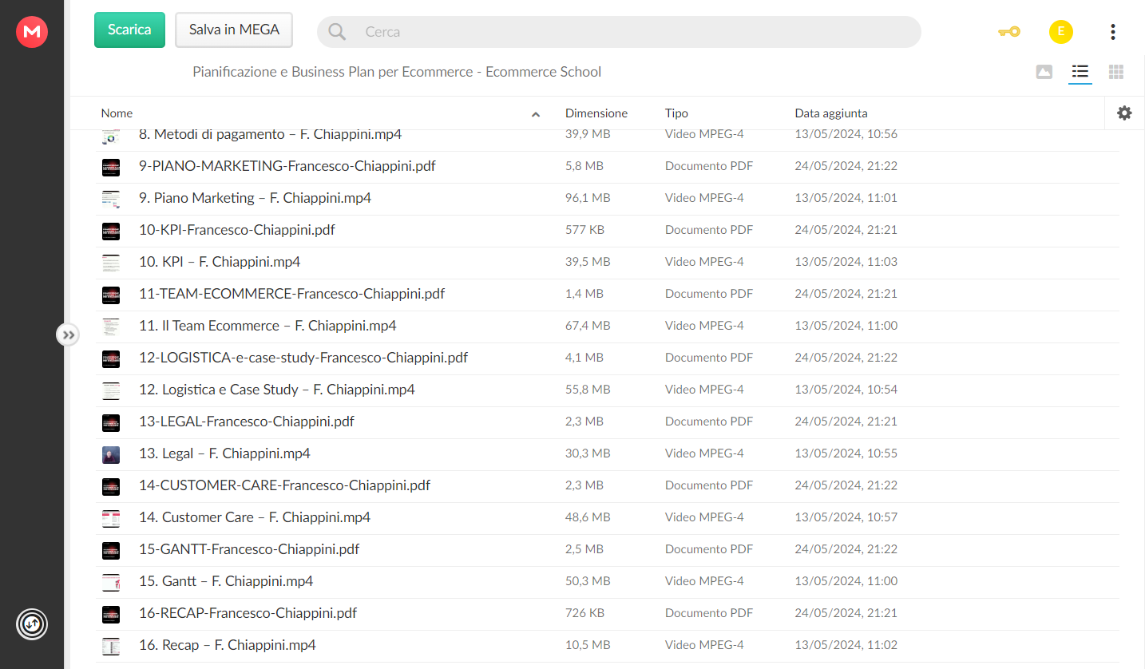Expand the collapsed left sidebar
Viewport: 1145px width, 669px height.
click(x=68, y=335)
